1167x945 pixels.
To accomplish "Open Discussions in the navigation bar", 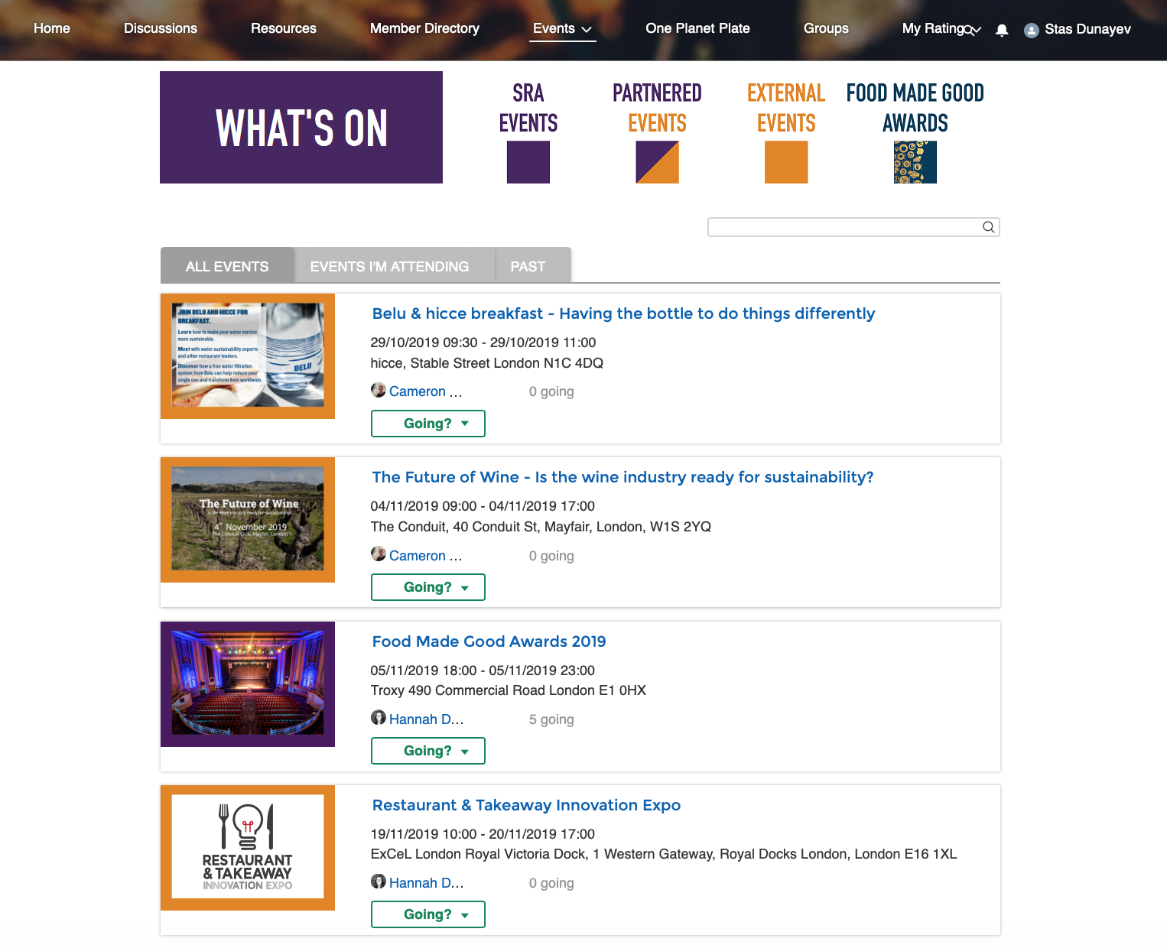I will pyautogui.click(x=161, y=28).
